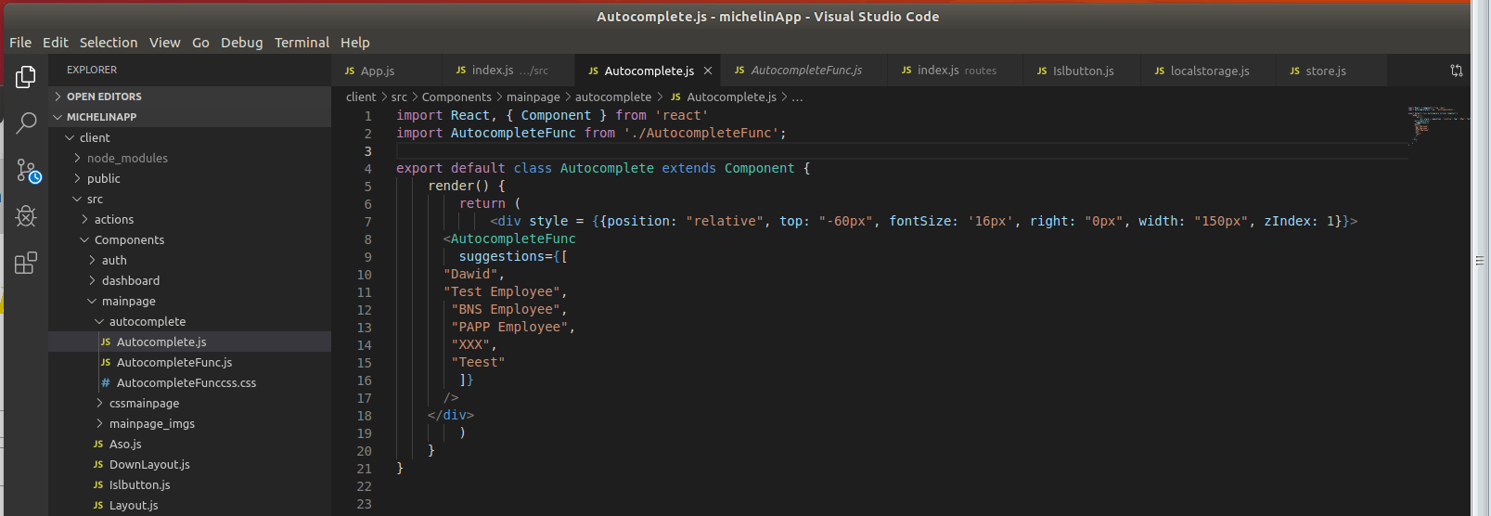Open the Edit menu
The height and width of the screenshot is (516, 1491).
click(56, 43)
